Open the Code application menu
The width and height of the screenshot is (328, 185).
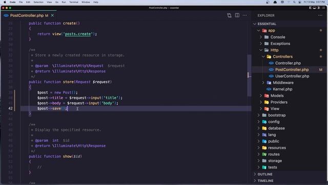point(12,2)
